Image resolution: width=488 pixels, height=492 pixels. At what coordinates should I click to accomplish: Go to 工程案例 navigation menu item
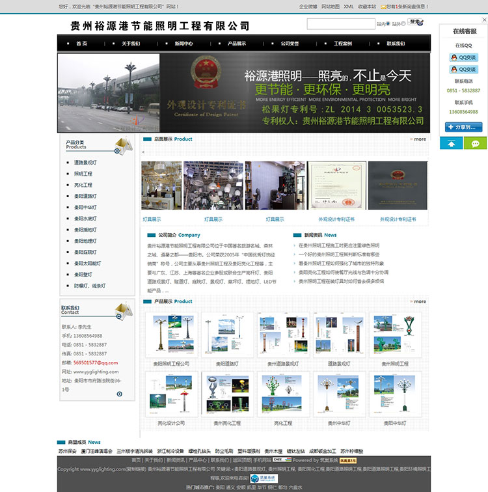click(x=343, y=44)
